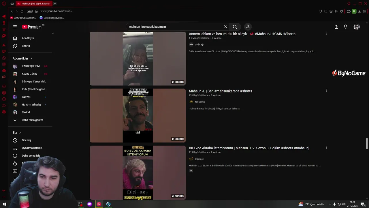
Task: Toggle the browser VPN badge
Action: pyautogui.click(x=30, y=11)
